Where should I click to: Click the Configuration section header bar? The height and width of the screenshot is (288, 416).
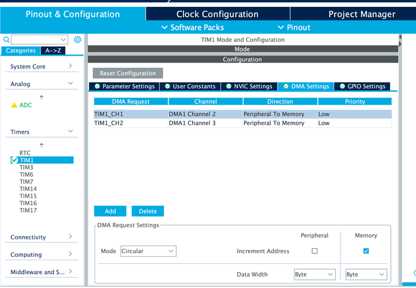pyautogui.click(x=243, y=59)
